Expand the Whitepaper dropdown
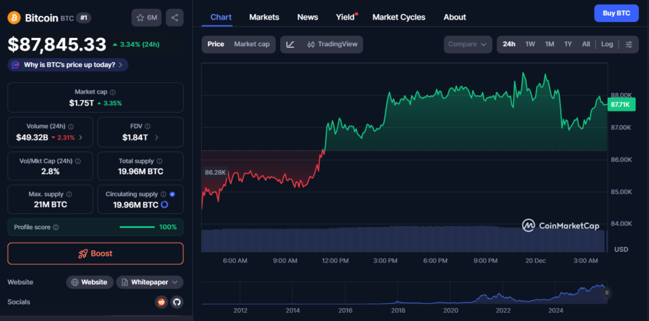 click(x=150, y=282)
